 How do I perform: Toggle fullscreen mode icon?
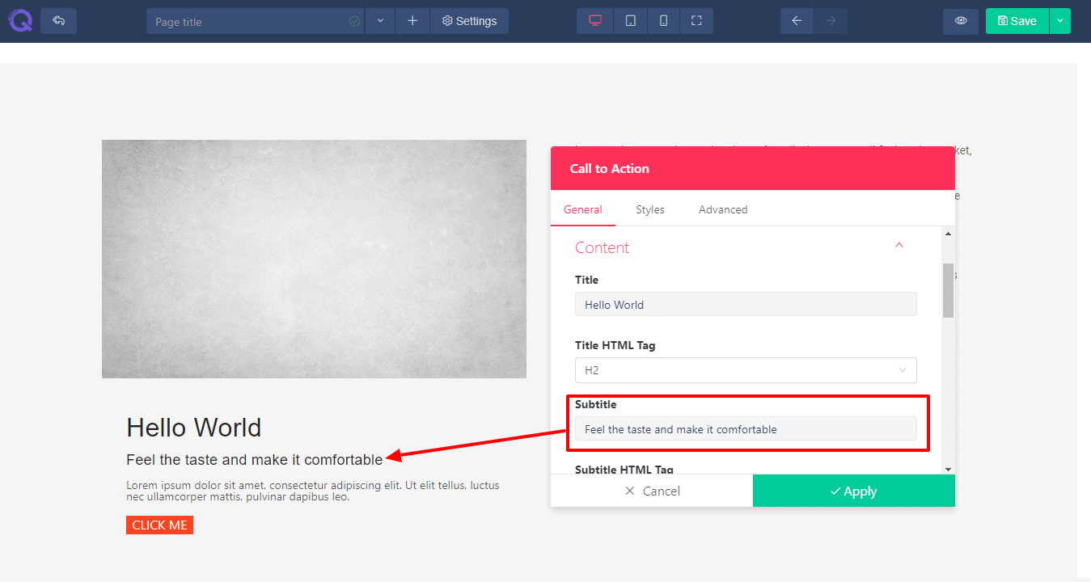click(696, 21)
